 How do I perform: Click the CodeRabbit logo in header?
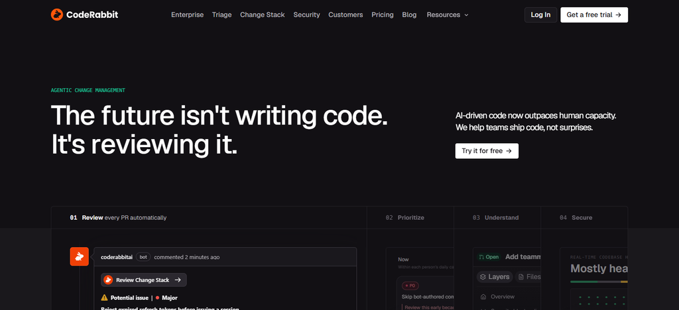tap(84, 15)
